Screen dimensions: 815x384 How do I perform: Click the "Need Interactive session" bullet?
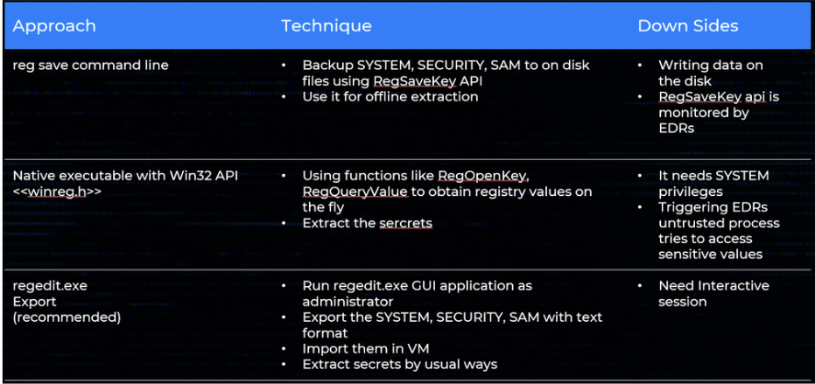click(x=713, y=294)
